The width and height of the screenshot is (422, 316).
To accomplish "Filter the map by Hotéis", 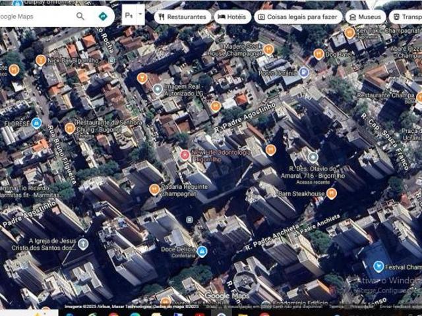I will [x=233, y=16].
